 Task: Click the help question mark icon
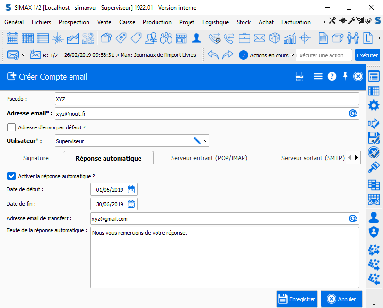332,76
